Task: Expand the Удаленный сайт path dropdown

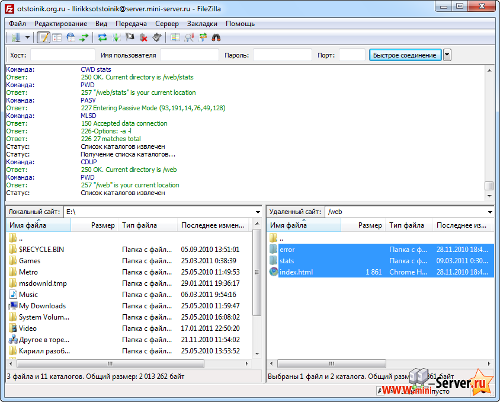Action: click(490, 212)
